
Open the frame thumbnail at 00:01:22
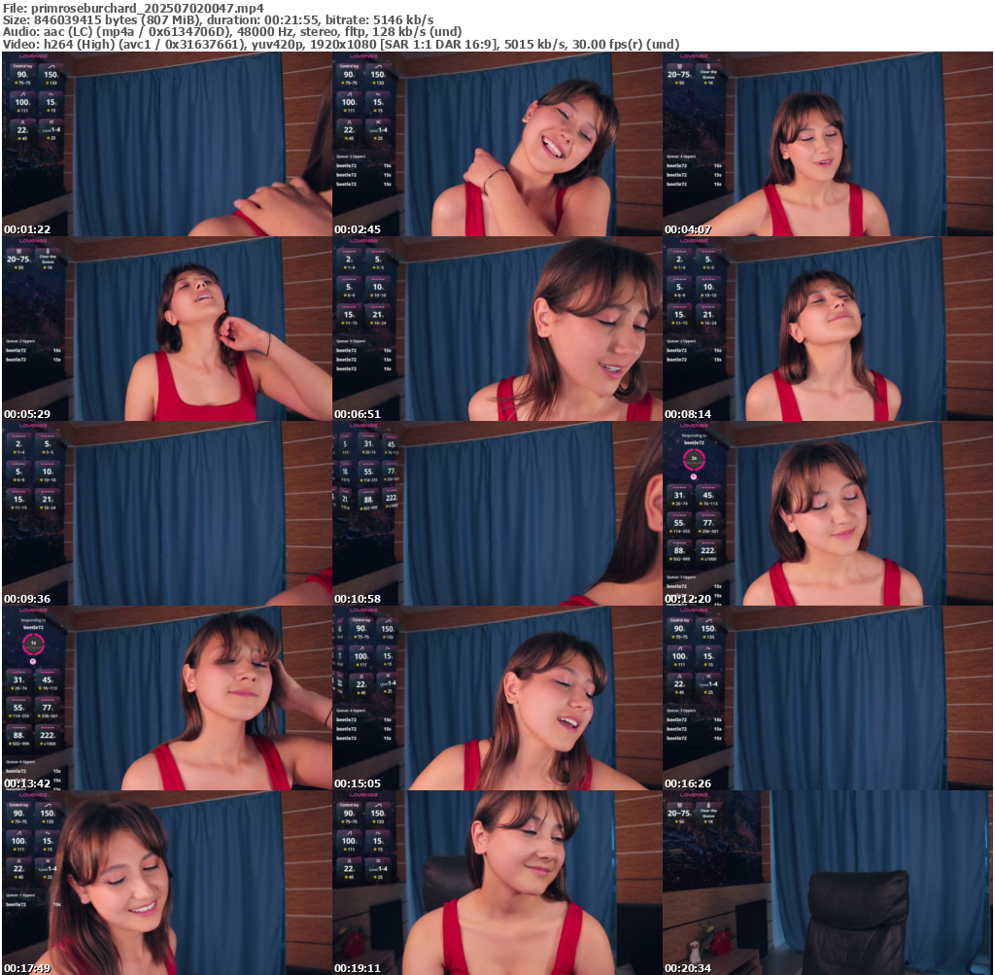(x=167, y=144)
